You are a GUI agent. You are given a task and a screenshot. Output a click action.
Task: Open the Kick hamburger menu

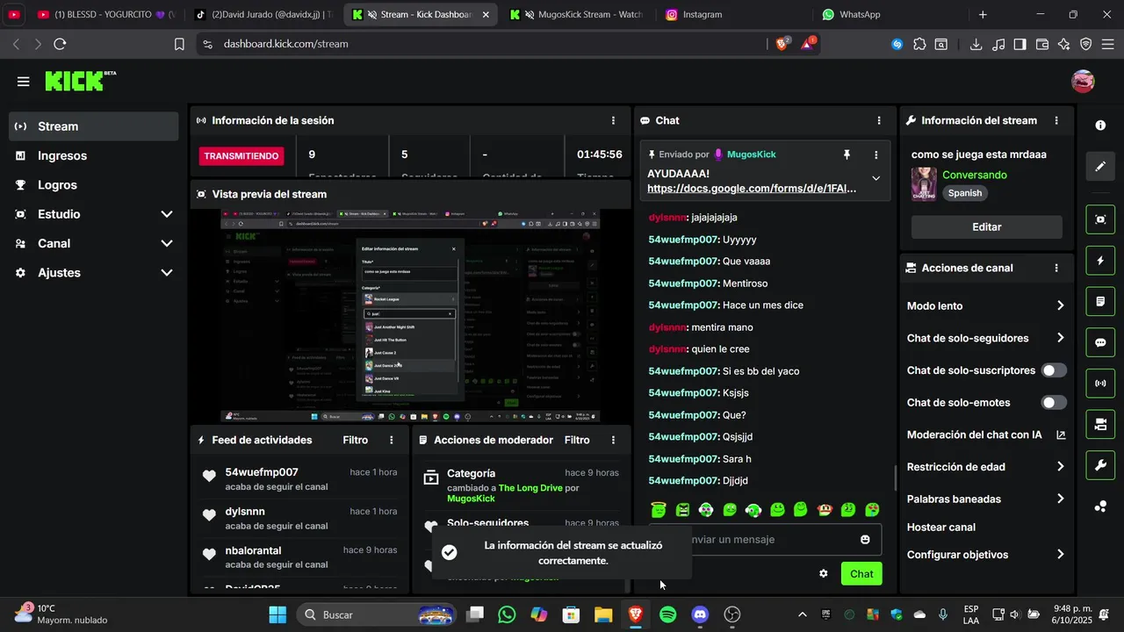pyautogui.click(x=24, y=82)
